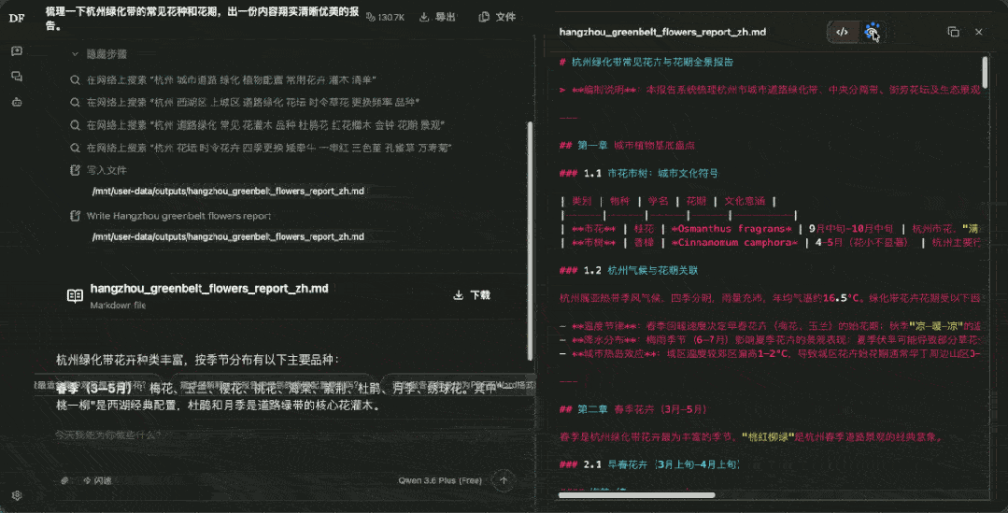1008x513 pixels.
Task: Download the markdown file via 下载
Action: click(x=473, y=295)
